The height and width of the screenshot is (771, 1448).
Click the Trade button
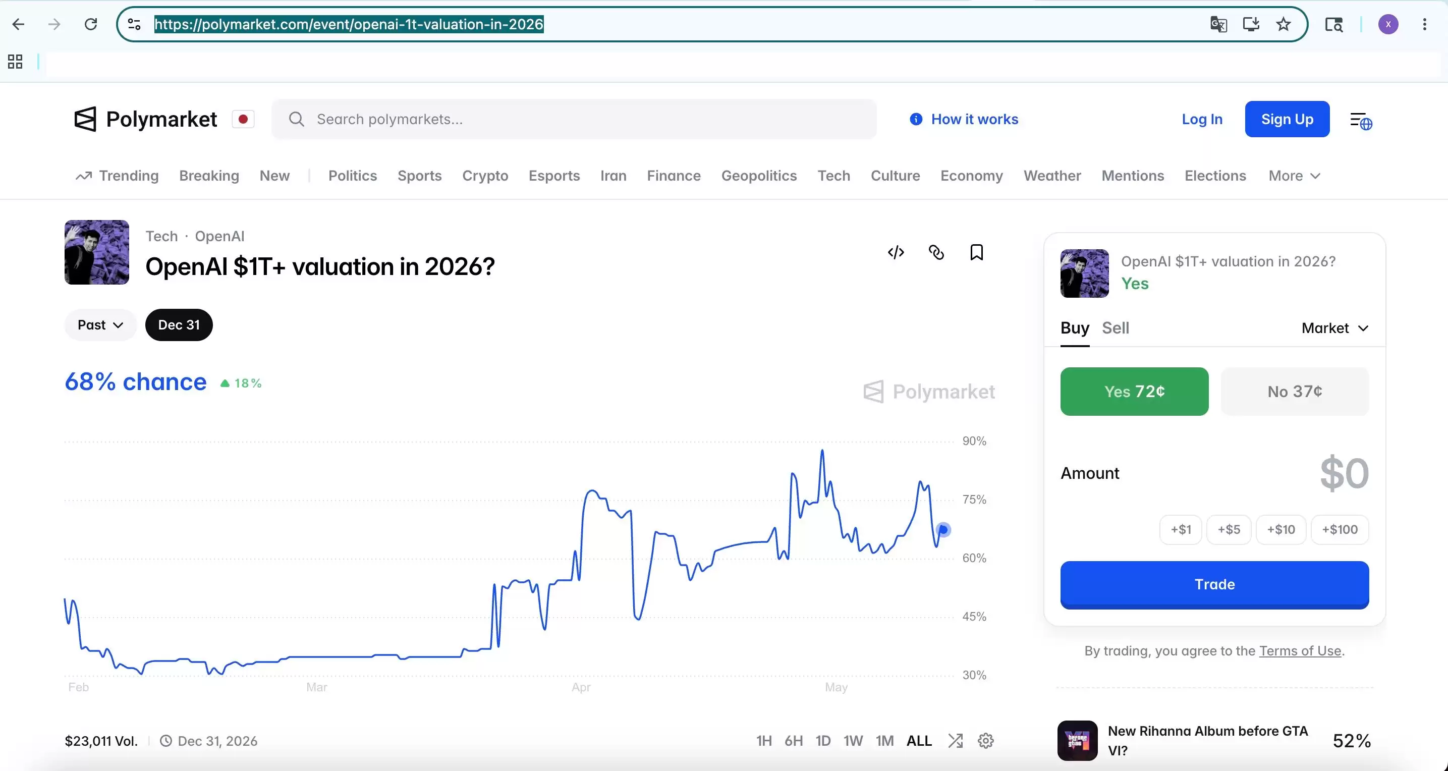coord(1214,584)
